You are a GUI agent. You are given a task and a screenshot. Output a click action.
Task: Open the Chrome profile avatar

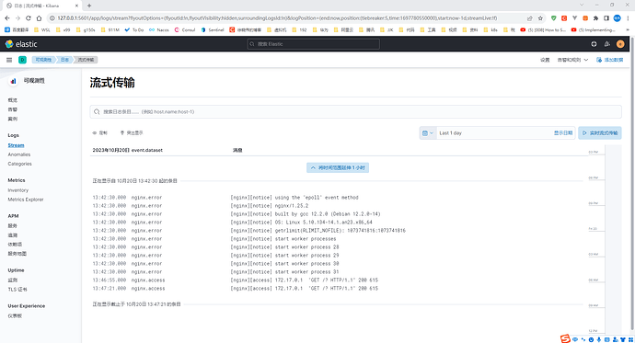pos(617,18)
